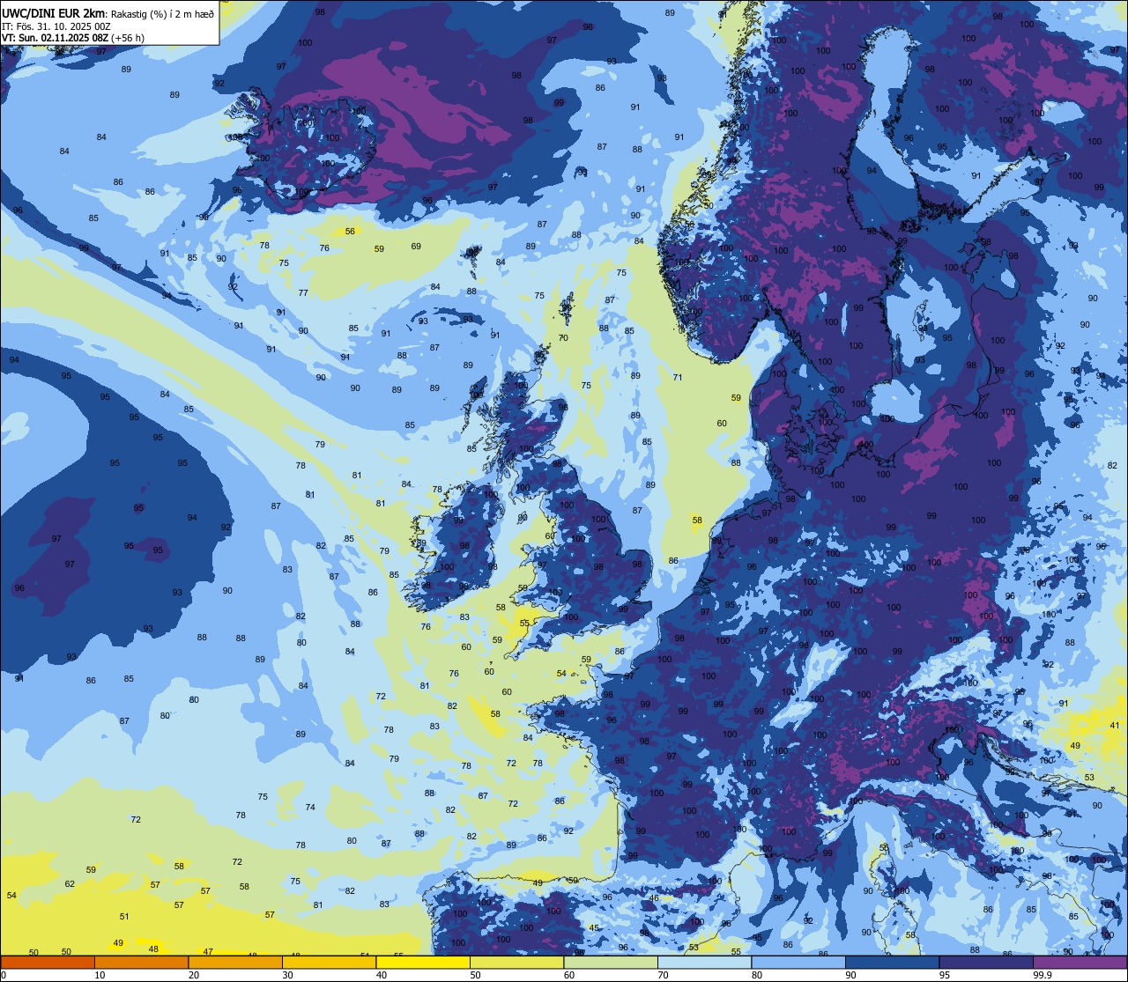Click the legend tick label "99.9"
This screenshot has height=982, width=1128.
1043,975
